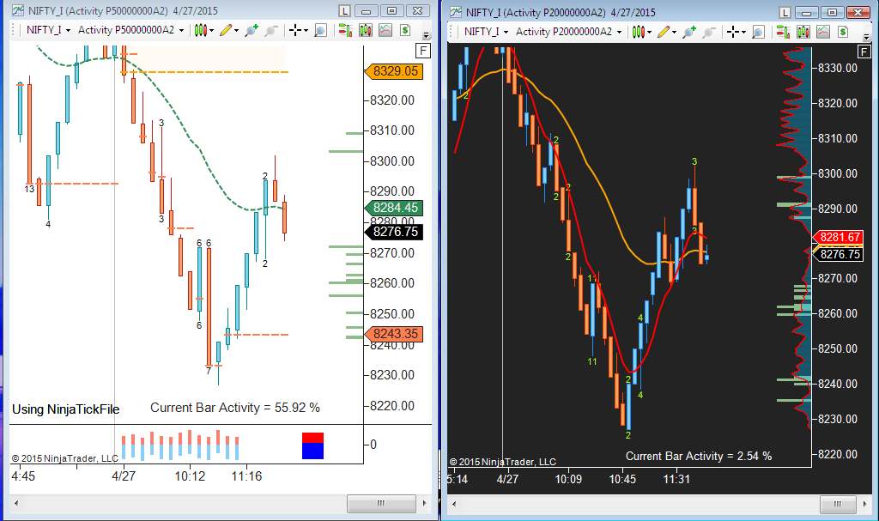Click orange 8243.35 price marker
The height and width of the screenshot is (521, 879).
click(394, 334)
